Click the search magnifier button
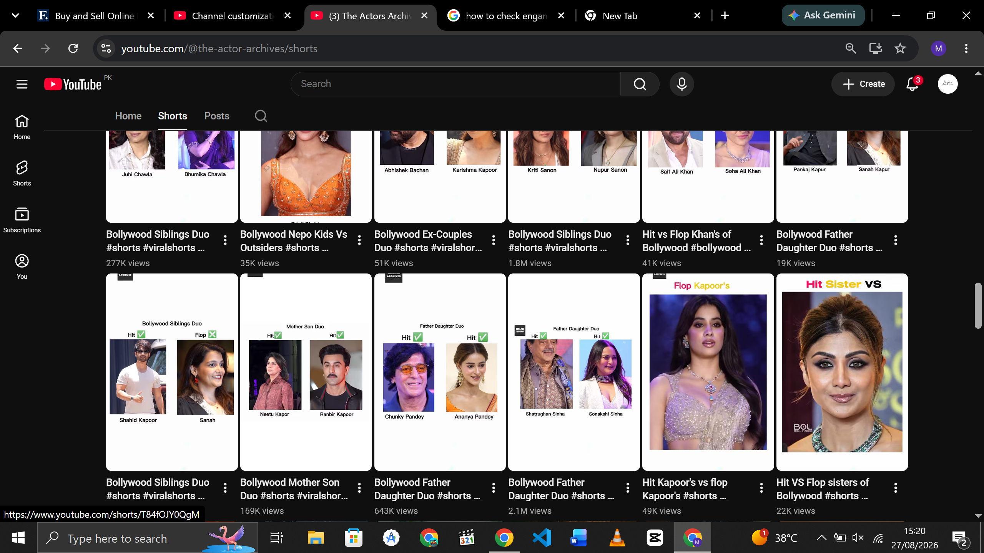Image resolution: width=984 pixels, height=553 pixels. (640, 84)
